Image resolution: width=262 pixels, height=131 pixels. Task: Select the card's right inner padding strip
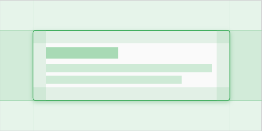(x=223, y=65)
